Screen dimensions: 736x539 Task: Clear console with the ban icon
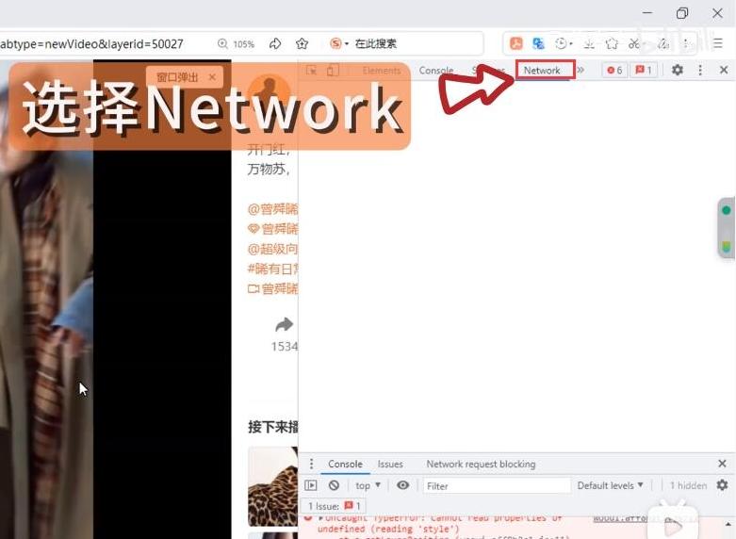[334, 485]
